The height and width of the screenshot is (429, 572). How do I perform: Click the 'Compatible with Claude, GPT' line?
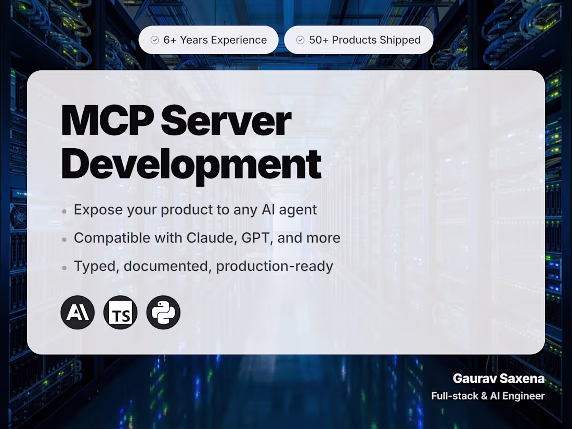[x=207, y=238]
